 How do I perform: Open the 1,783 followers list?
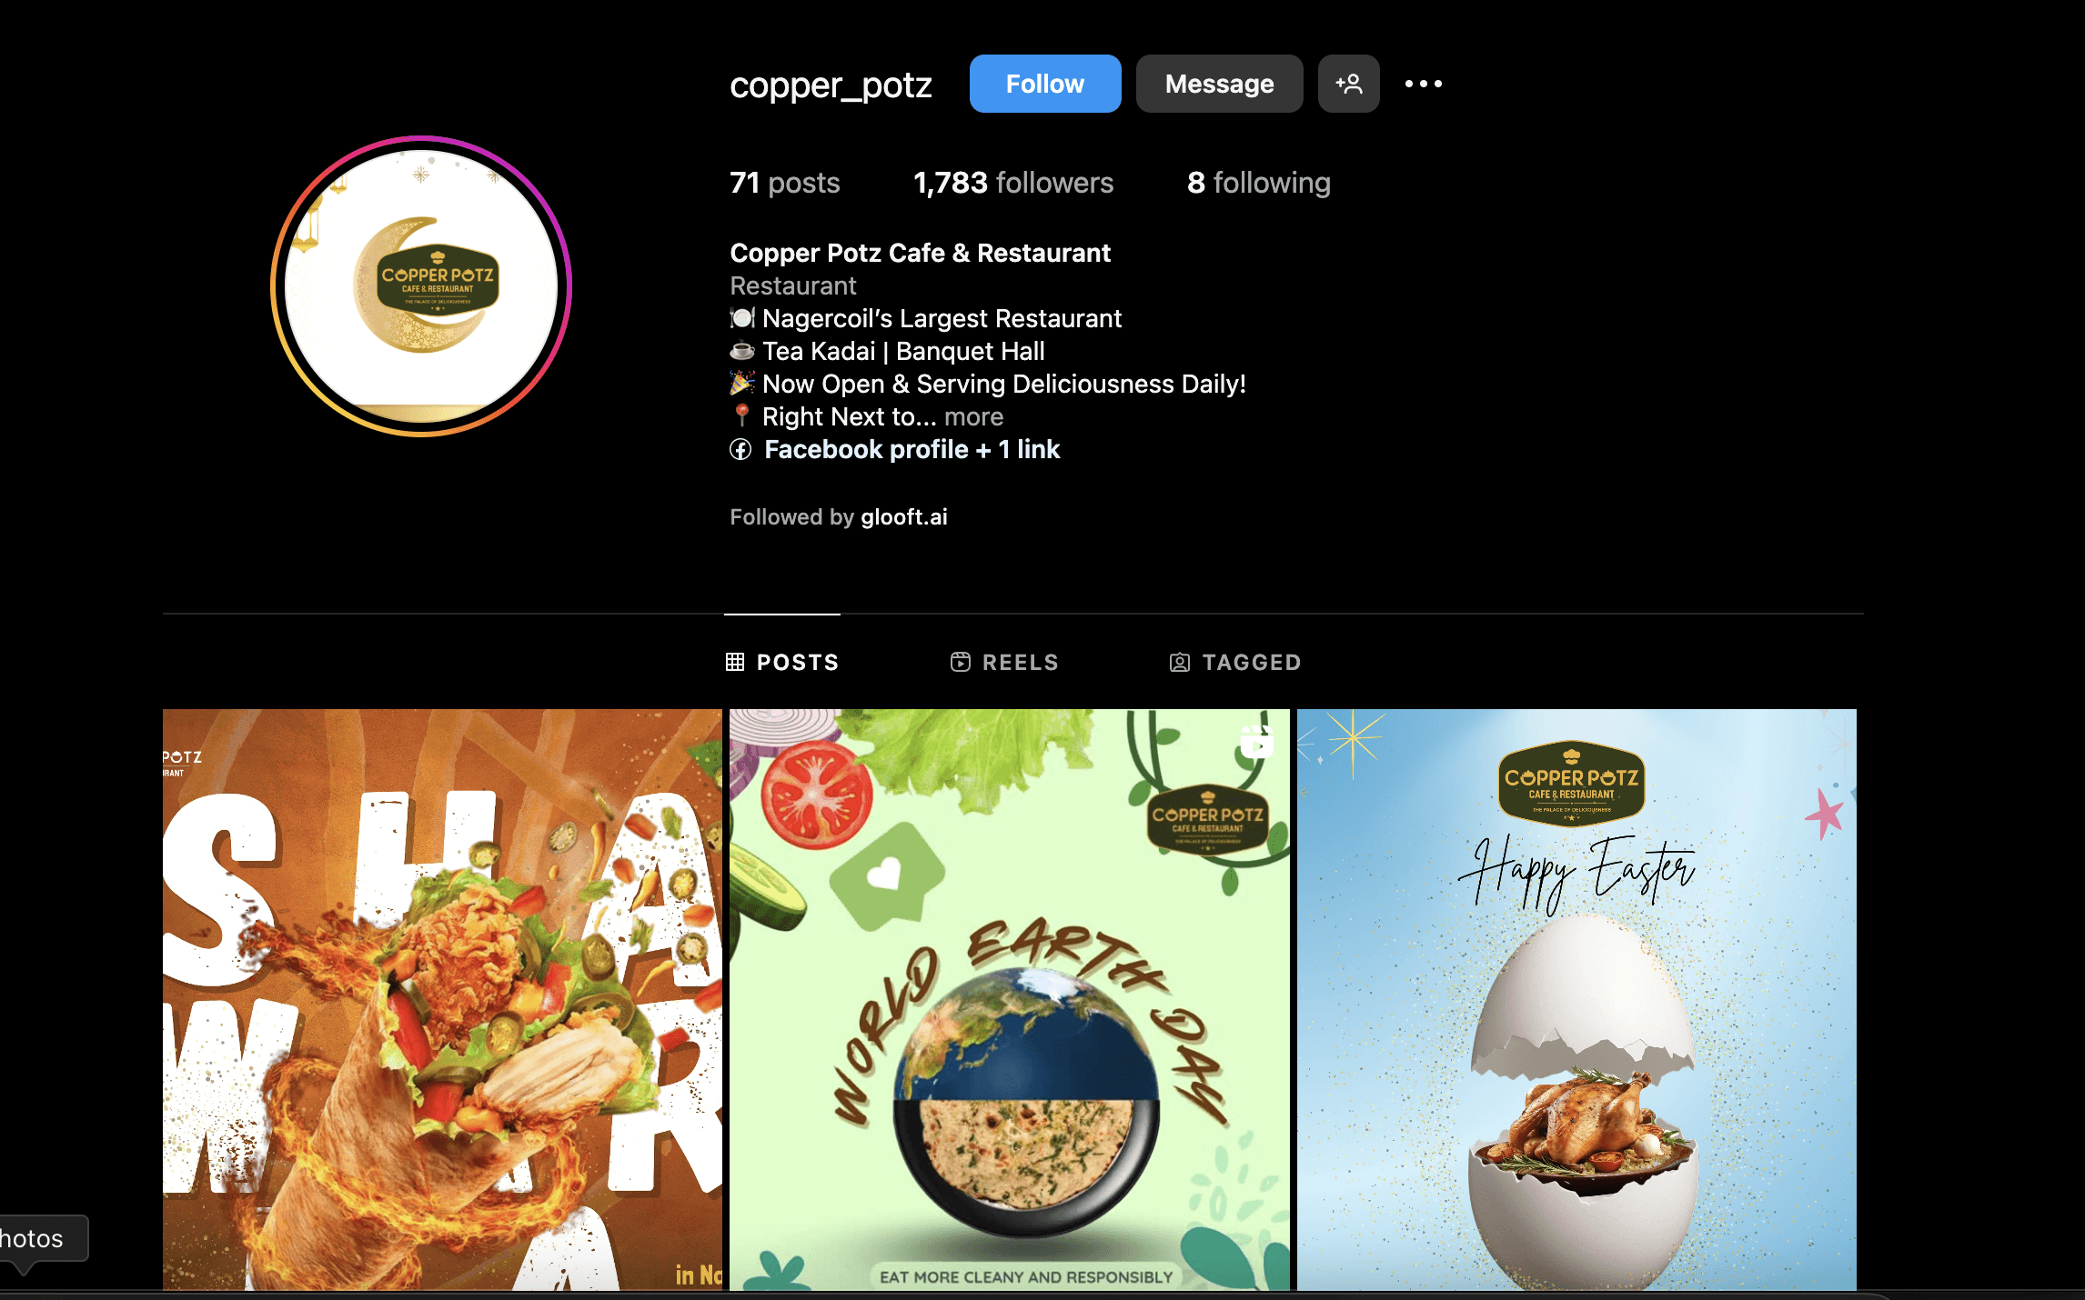click(1013, 183)
